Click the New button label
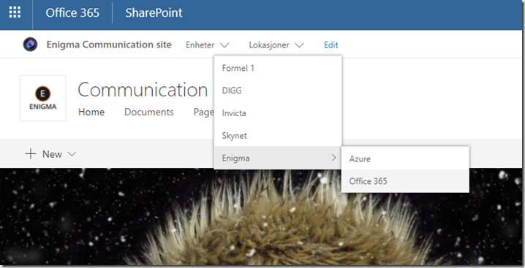 tap(52, 154)
